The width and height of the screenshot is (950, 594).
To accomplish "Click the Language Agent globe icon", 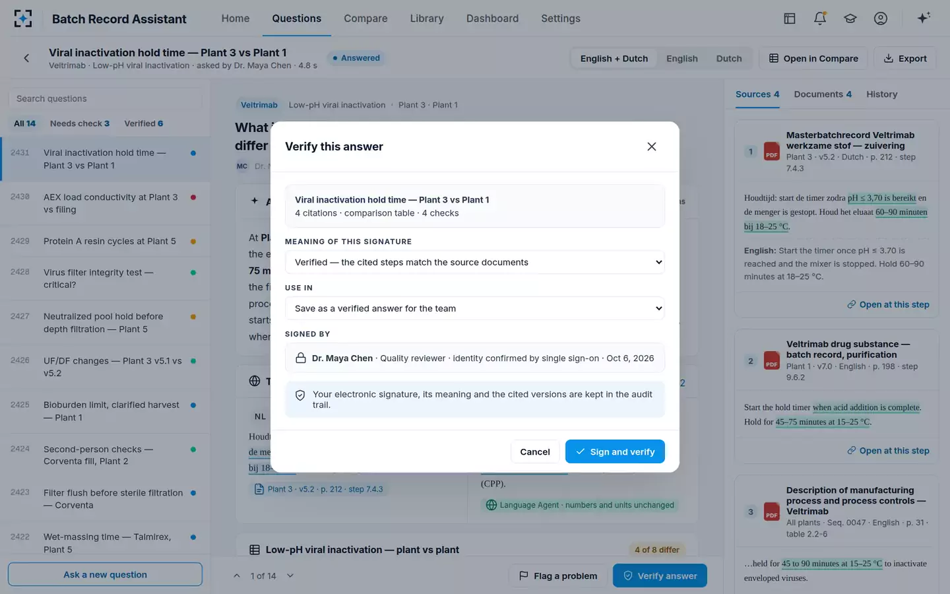I will pos(491,505).
